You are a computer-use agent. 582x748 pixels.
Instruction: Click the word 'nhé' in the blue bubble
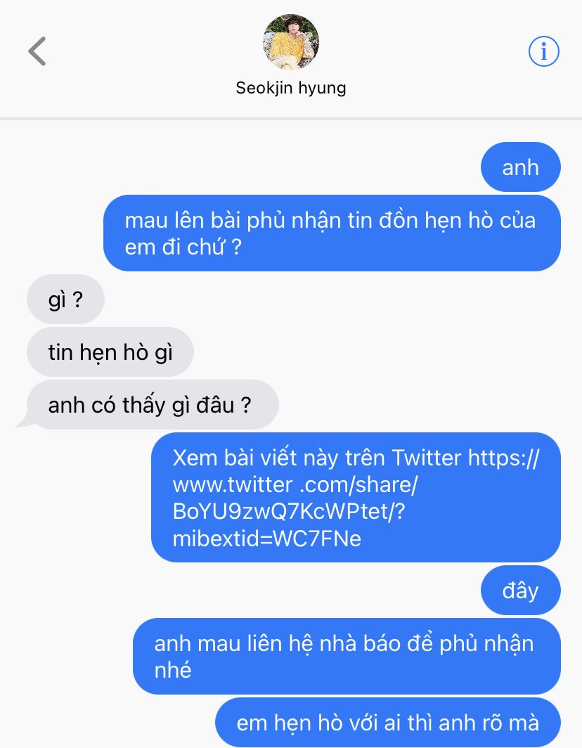173,670
